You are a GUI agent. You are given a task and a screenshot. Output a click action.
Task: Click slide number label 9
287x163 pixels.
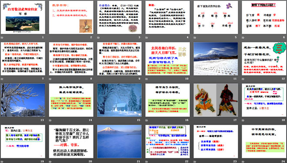pos(139,78)
